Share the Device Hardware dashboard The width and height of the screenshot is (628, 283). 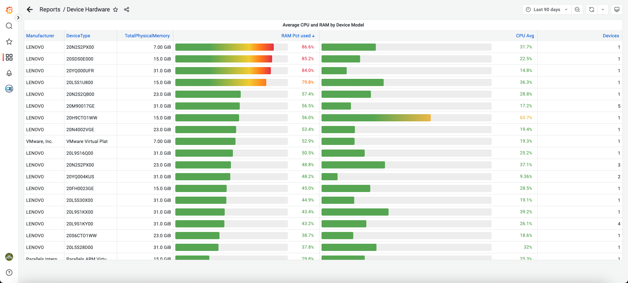click(x=127, y=9)
